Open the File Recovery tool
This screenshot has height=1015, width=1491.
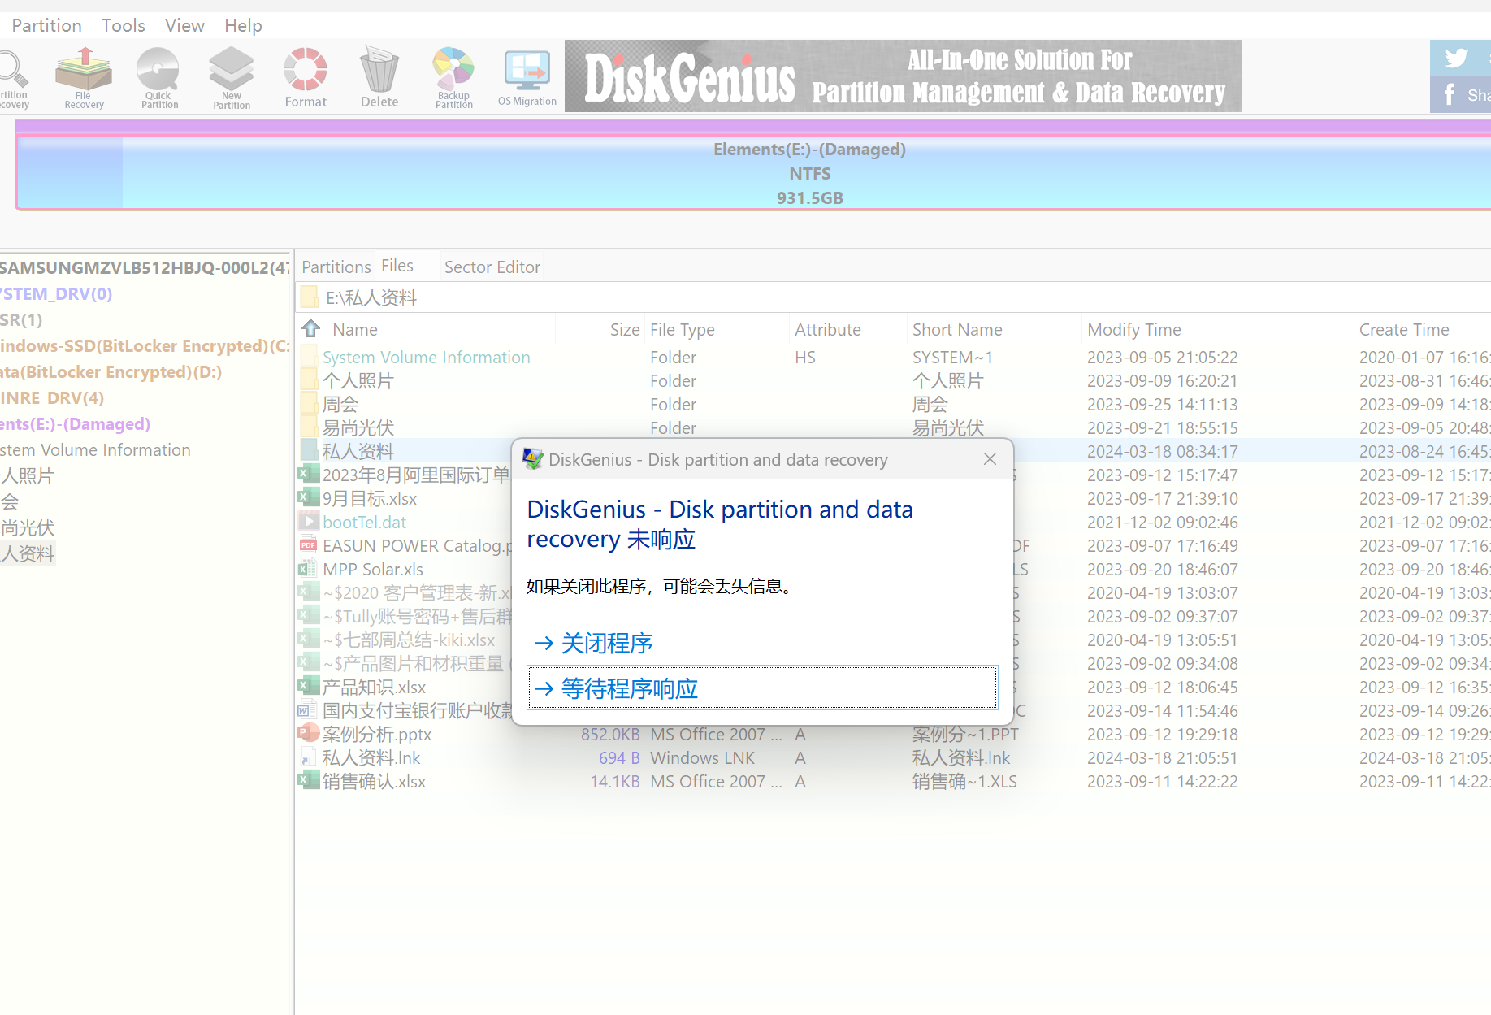[84, 78]
